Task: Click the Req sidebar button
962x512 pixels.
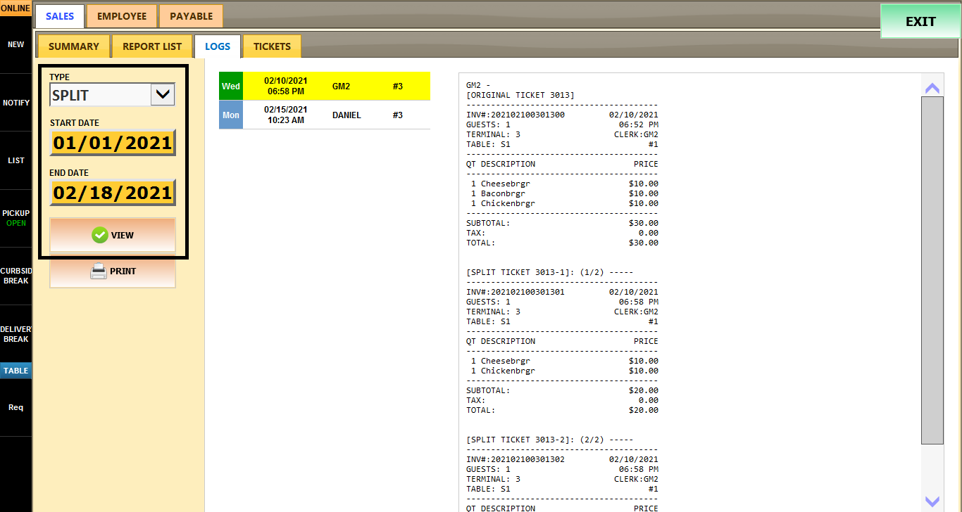Action: tap(15, 407)
